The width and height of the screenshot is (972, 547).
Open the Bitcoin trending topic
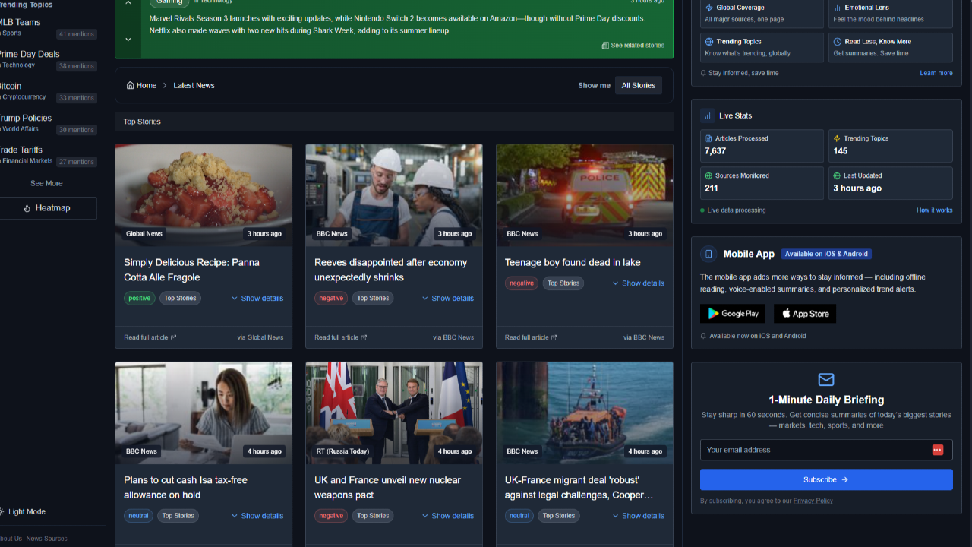point(48,91)
